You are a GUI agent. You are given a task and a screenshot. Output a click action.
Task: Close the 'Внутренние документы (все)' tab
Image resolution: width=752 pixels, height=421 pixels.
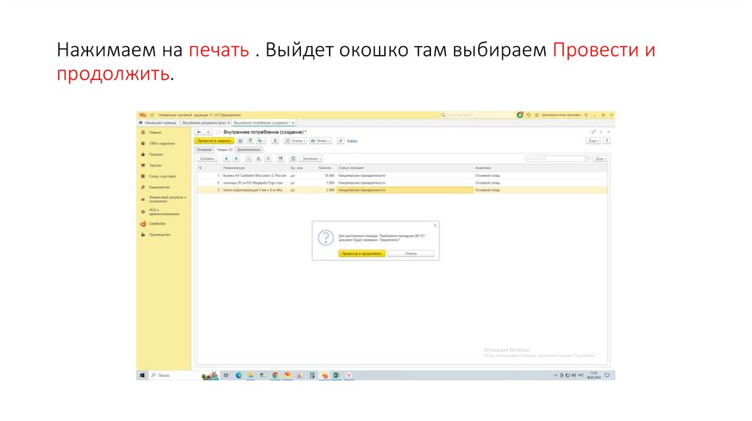[x=228, y=123]
